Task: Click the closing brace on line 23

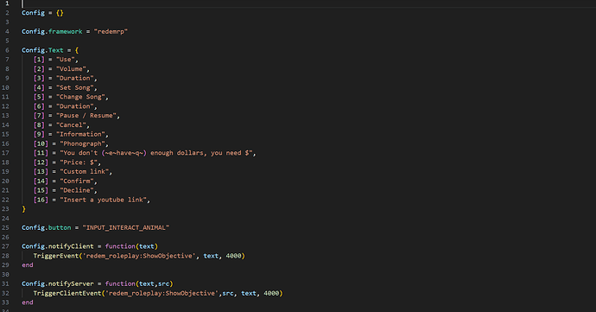Action: [23, 209]
